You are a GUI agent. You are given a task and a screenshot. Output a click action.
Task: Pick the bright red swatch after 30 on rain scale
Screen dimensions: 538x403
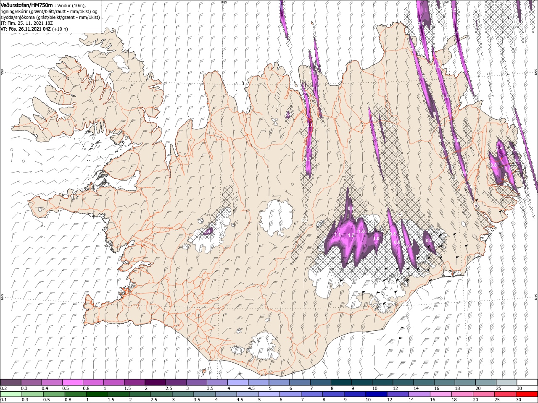pyautogui.click(x=526, y=394)
